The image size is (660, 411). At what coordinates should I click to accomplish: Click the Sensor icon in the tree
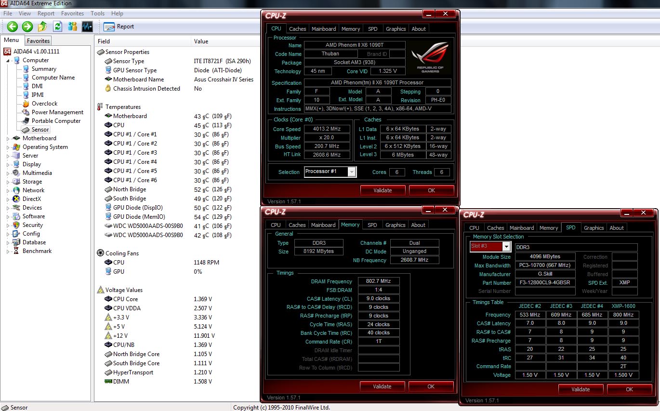(x=26, y=130)
